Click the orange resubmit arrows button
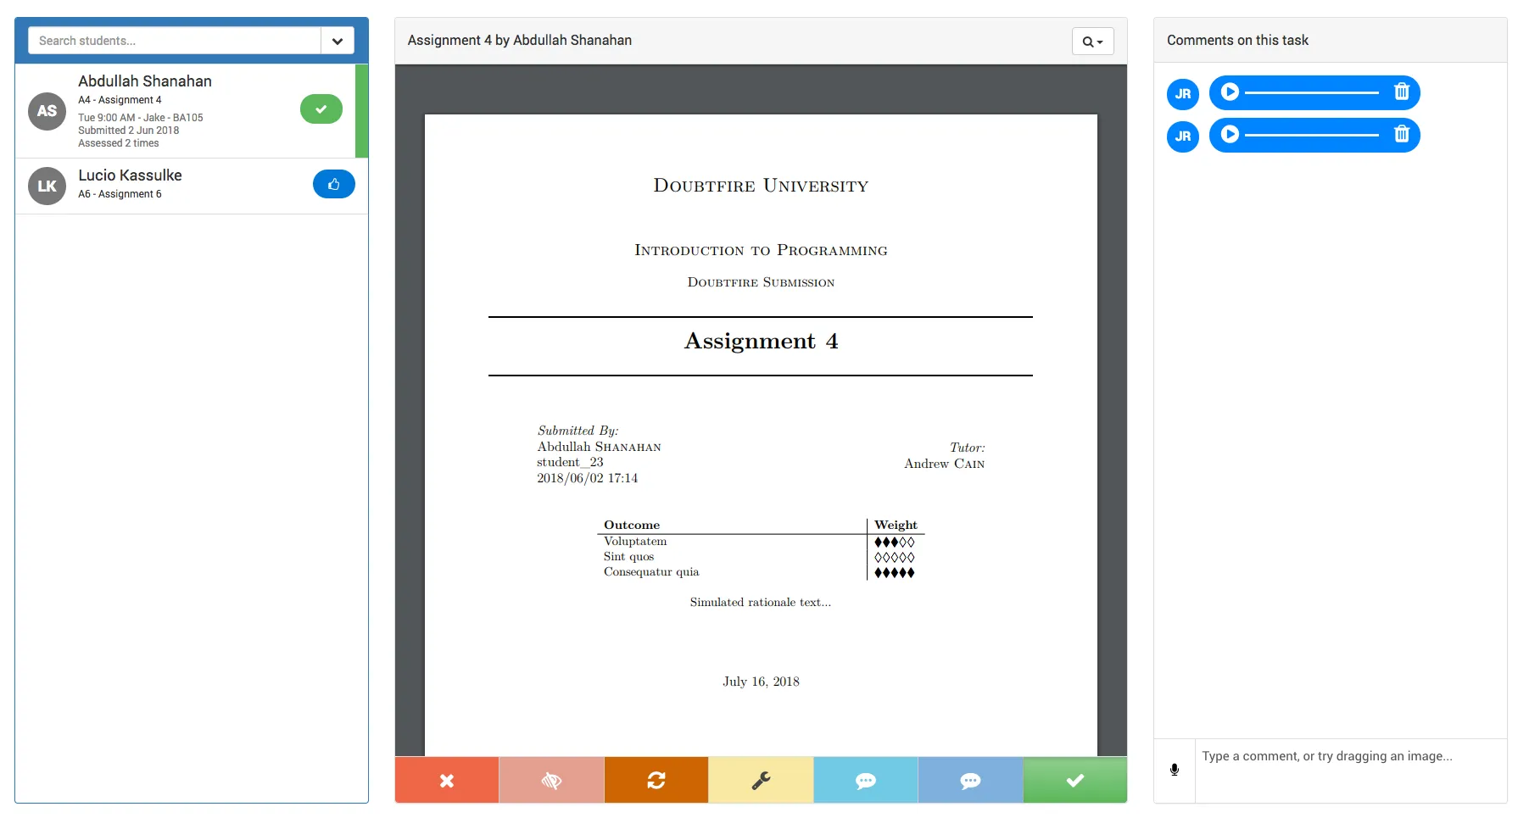 point(656,780)
